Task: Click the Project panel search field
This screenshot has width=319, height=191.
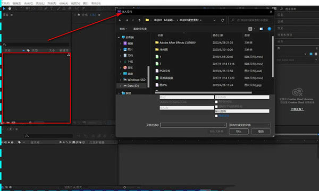Action: click(36, 44)
